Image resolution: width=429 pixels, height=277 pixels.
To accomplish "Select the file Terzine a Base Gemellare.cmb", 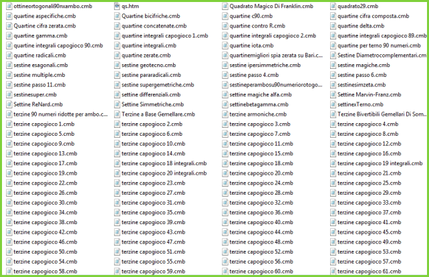I will 158,114.
